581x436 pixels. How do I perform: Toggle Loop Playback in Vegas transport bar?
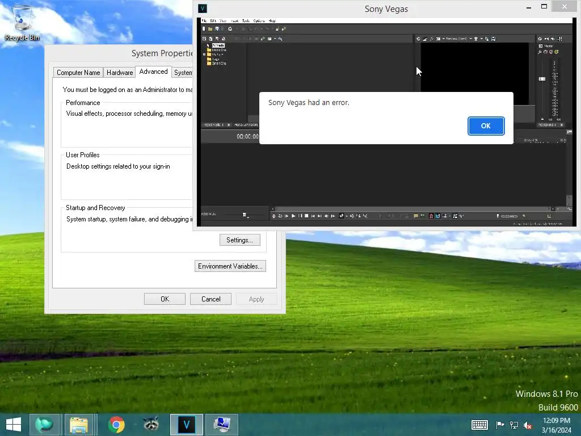[280, 216]
